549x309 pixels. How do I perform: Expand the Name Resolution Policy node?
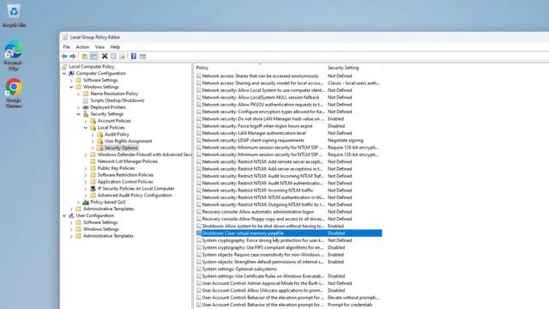78,94
